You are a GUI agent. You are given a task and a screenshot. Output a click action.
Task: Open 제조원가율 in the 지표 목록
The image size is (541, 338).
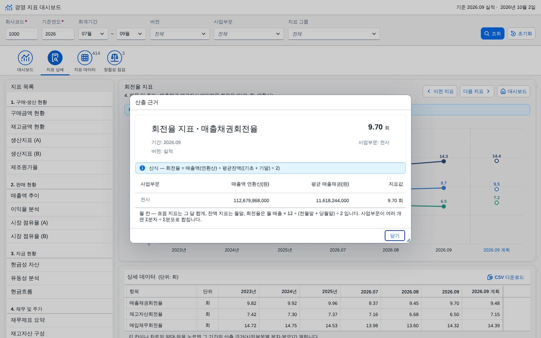[60, 167]
